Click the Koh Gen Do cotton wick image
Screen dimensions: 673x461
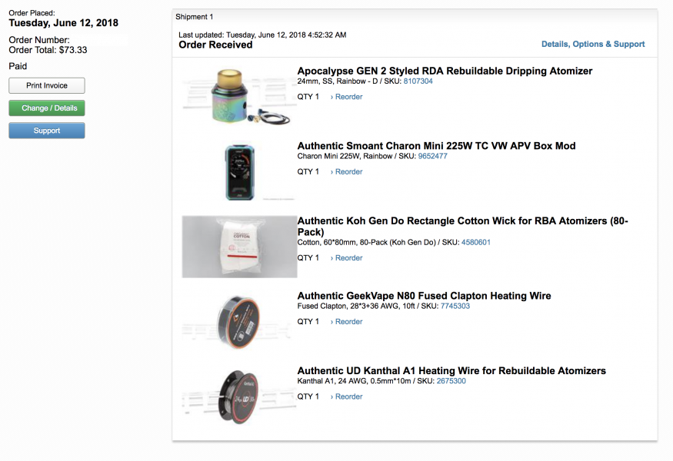239,246
